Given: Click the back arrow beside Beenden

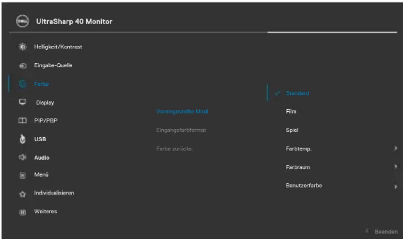Looking at the screenshot, I should (x=367, y=231).
